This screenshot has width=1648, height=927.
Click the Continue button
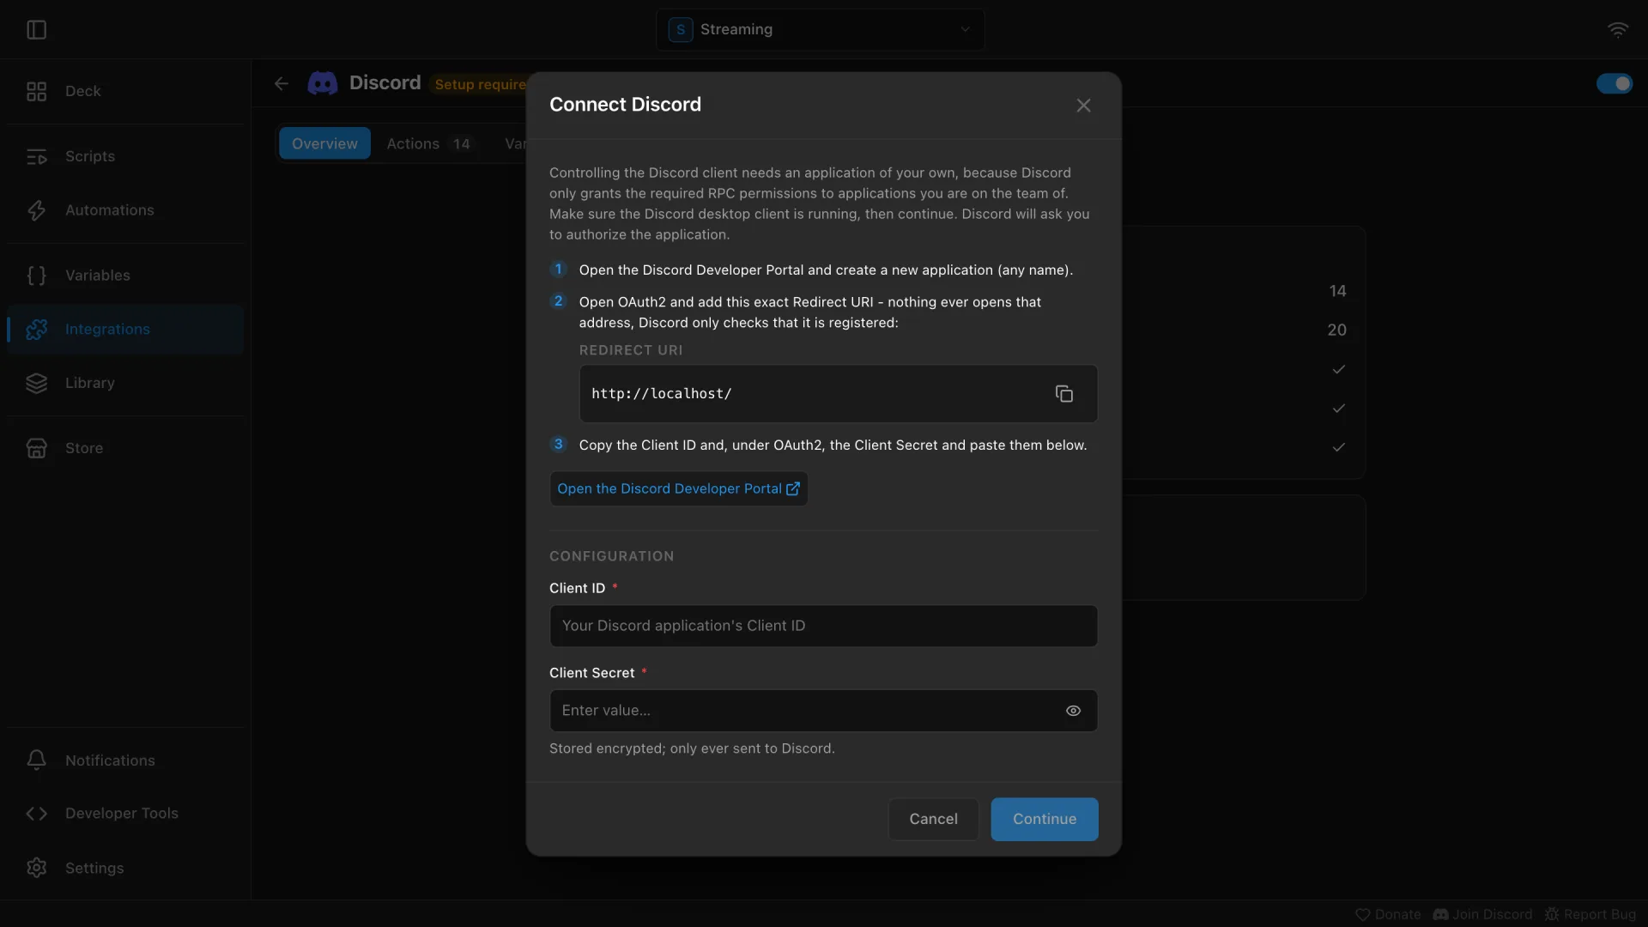tap(1045, 819)
